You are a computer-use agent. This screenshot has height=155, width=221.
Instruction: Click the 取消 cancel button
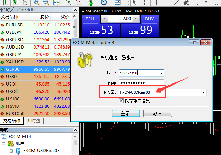157,113
